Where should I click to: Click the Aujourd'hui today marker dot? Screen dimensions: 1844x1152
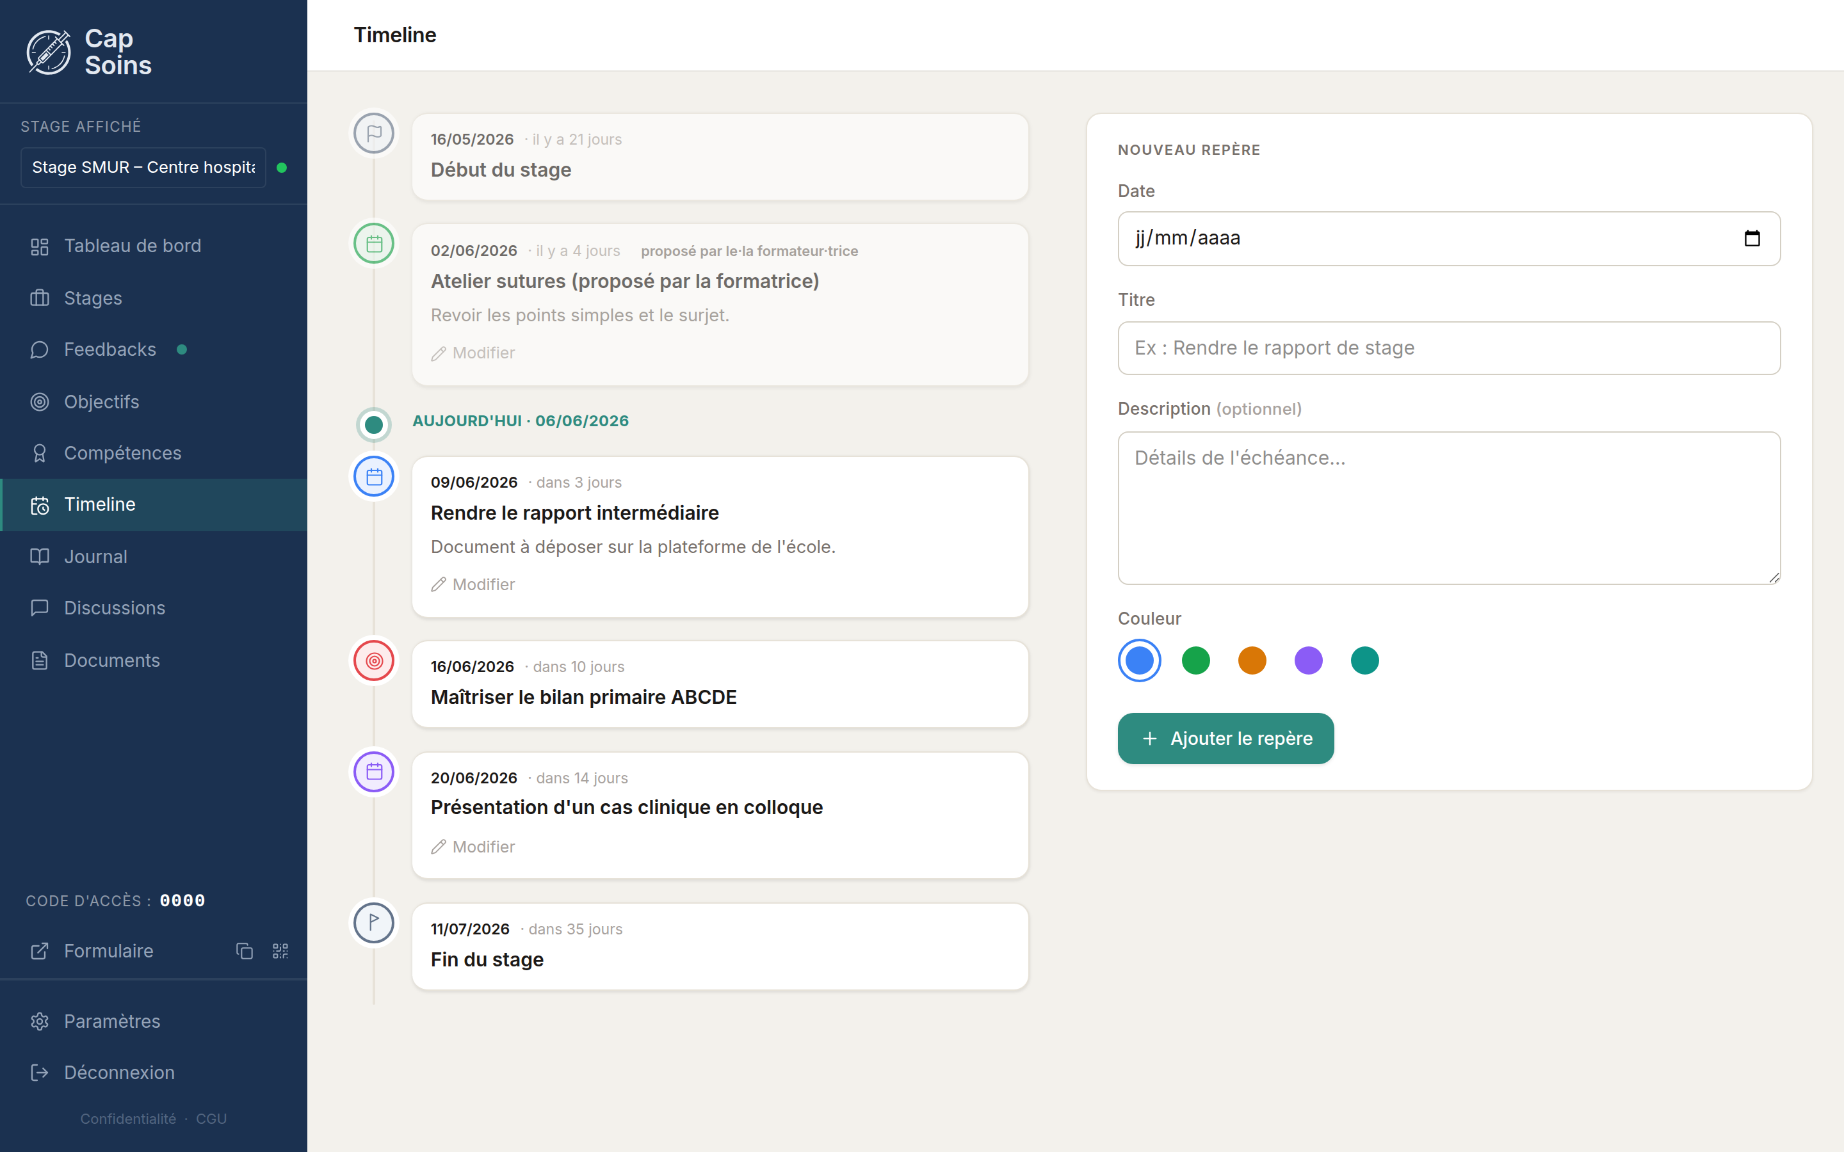tap(373, 424)
